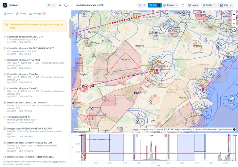
Task: Open the MADRID/BARAJAS ATZ warning
Action: [35, 51]
